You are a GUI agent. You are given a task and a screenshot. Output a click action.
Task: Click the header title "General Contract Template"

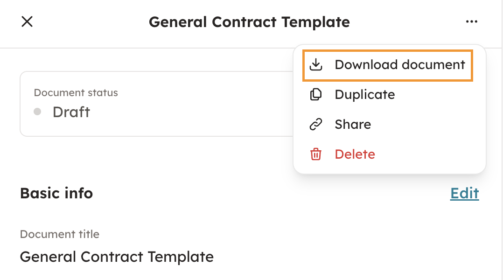[x=249, y=21]
